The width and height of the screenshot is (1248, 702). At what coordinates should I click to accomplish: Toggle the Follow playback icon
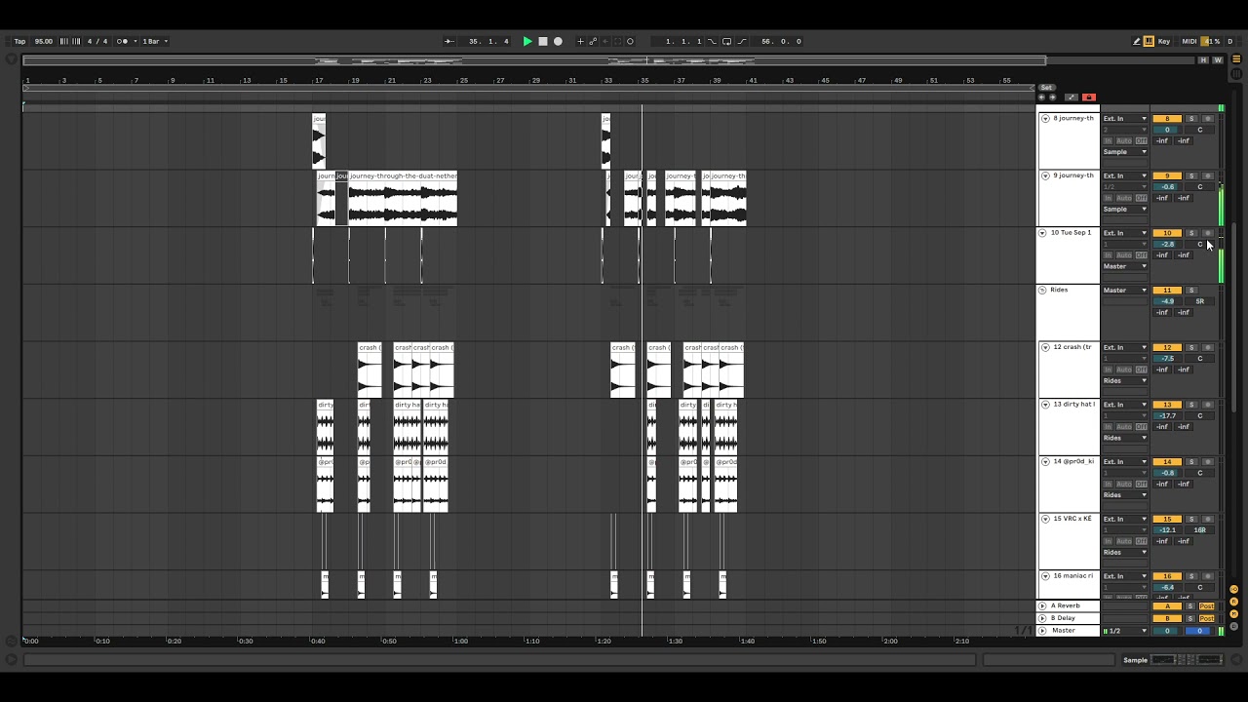tap(449, 41)
